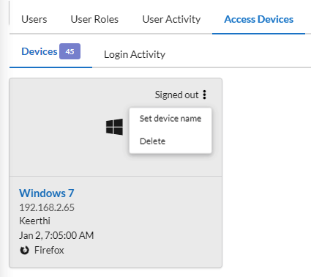Screen dimensions: 311x277
Task: Click the Signed out status label
Action: 176,95
